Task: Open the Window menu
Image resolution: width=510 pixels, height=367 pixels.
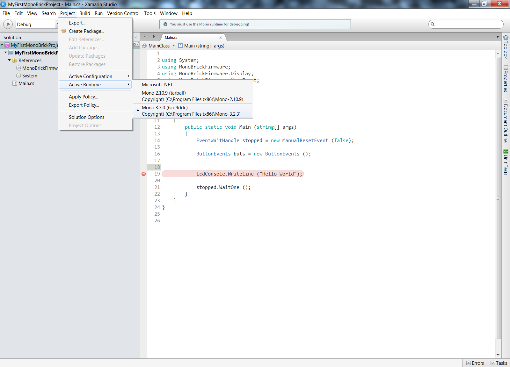Action: (x=169, y=13)
